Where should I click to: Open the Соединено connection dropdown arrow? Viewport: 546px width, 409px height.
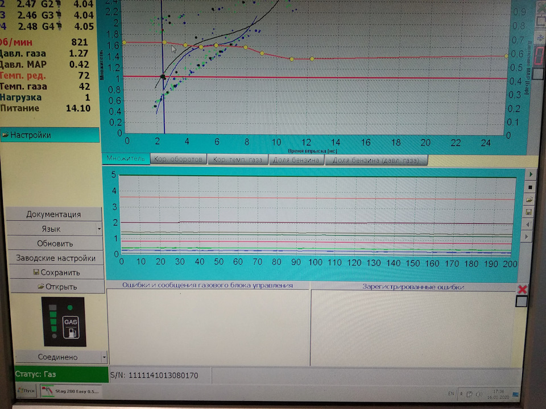[x=104, y=357]
